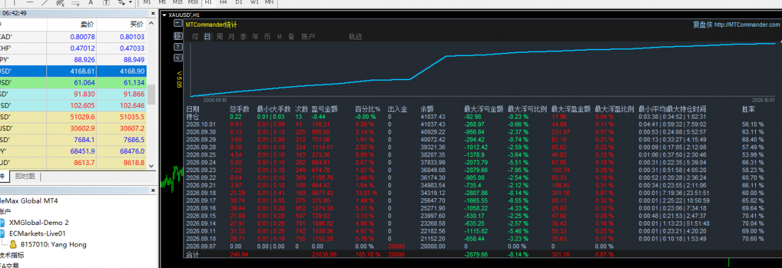Select the 年 yearly statistics tab

point(256,37)
